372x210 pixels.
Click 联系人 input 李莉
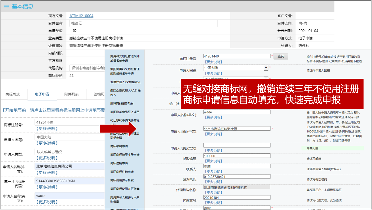pyautogui.click(x=237, y=166)
